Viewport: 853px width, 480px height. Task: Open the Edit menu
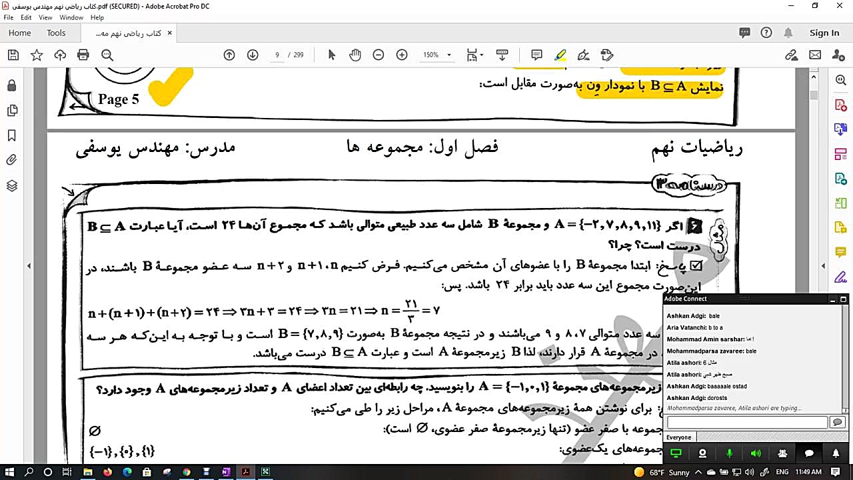coord(26,17)
